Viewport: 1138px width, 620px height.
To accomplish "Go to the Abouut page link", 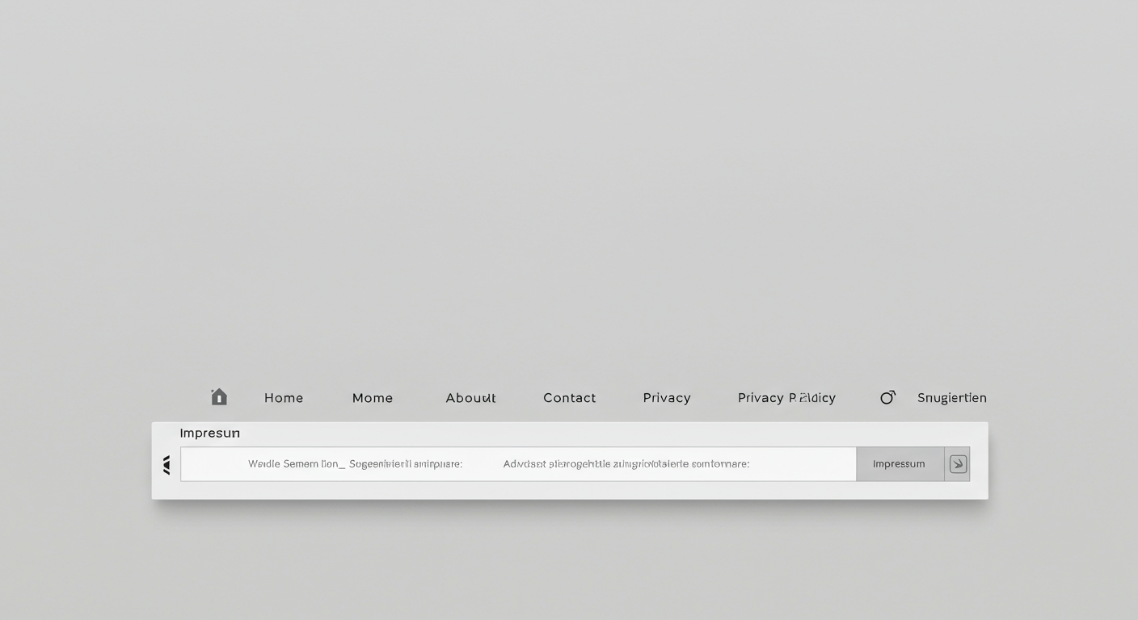I will coord(470,398).
